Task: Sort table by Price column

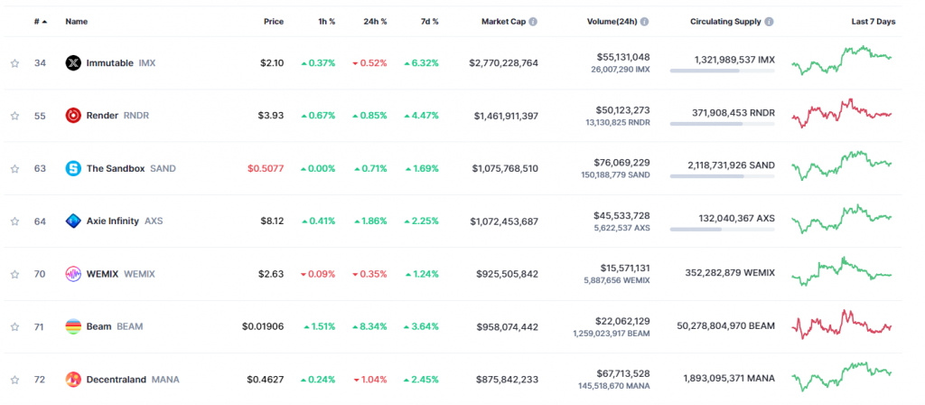Action: click(273, 22)
